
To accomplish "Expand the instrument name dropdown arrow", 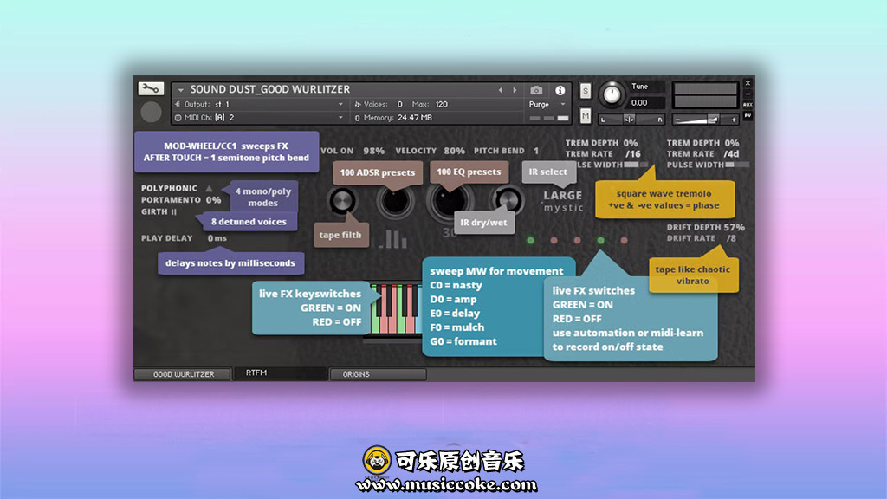I will click(x=180, y=90).
